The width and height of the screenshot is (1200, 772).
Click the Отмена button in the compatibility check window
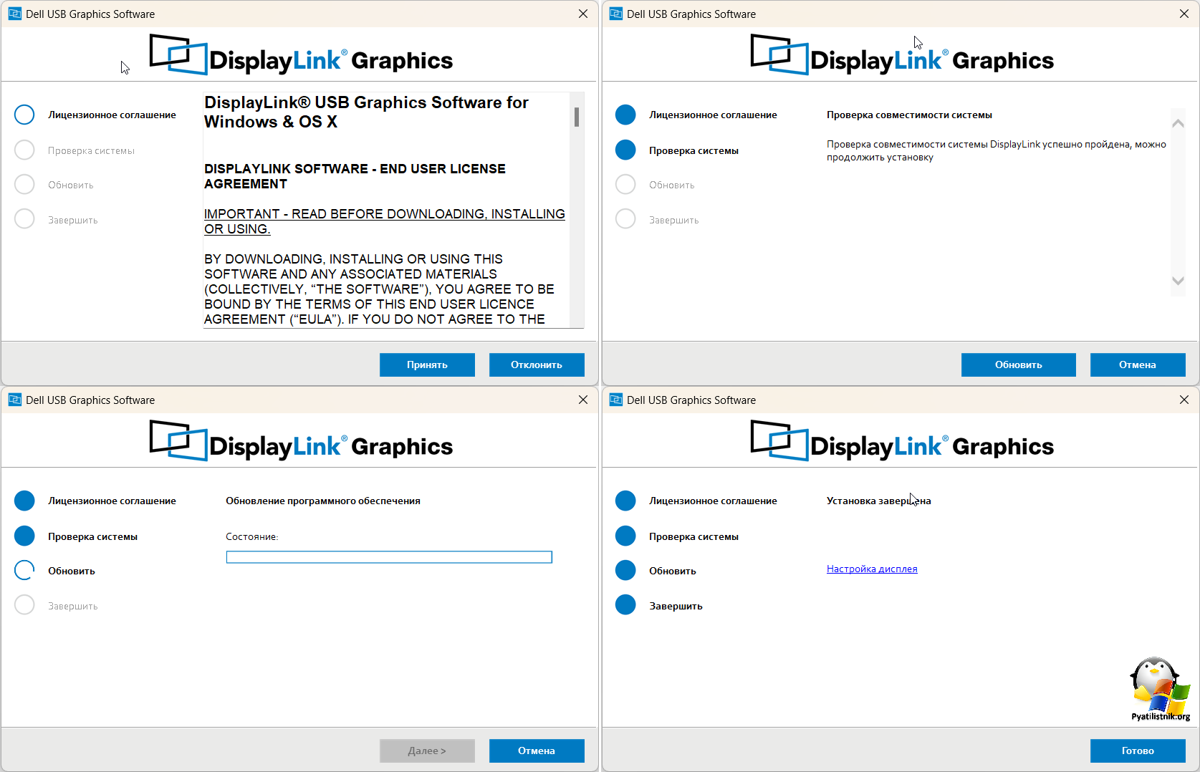(1138, 365)
